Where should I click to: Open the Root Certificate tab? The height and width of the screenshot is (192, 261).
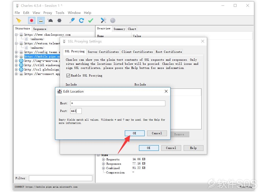pyautogui.click(x=169, y=52)
